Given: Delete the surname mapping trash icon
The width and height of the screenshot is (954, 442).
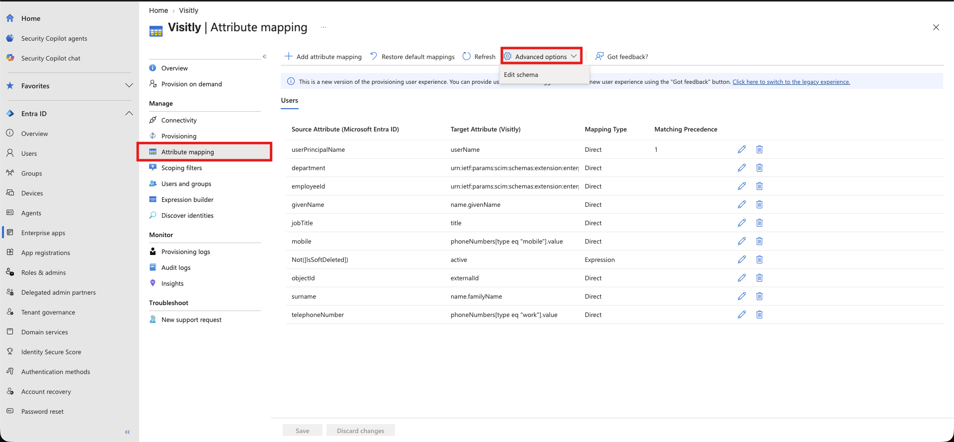Looking at the screenshot, I should pos(759,296).
